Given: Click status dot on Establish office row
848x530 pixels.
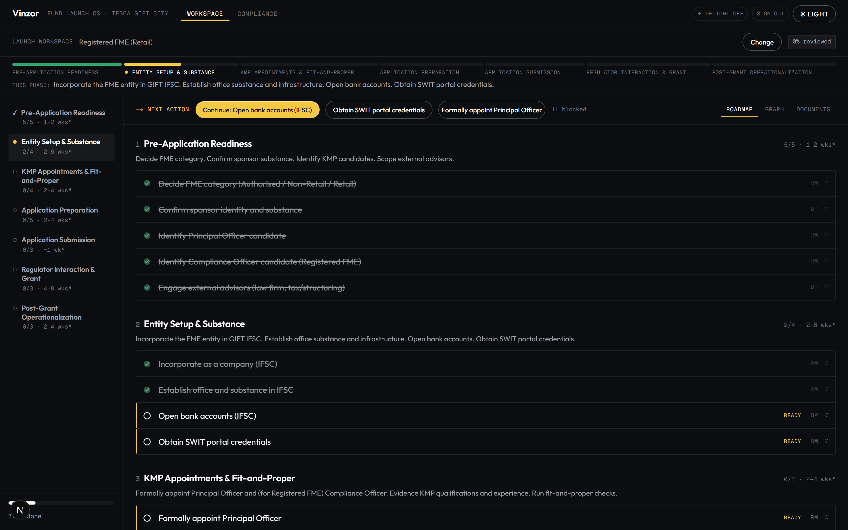Looking at the screenshot, I should point(827,389).
